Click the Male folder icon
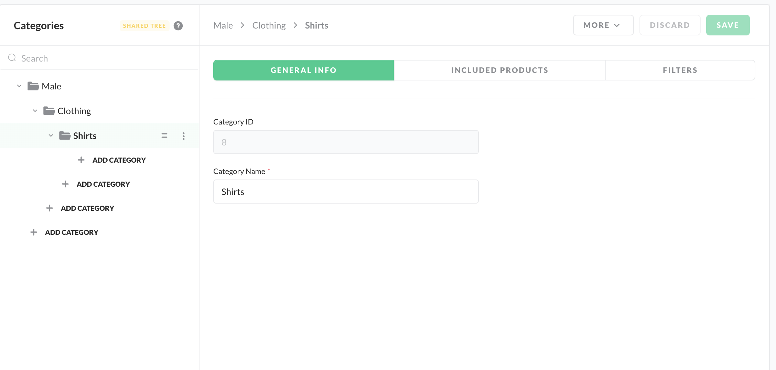Viewport: 776px width, 370px height. [x=33, y=86]
